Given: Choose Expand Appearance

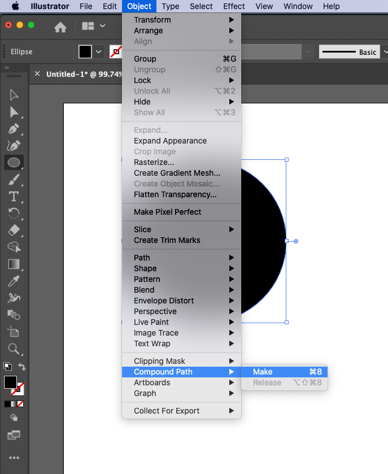Looking at the screenshot, I should 182,141.
